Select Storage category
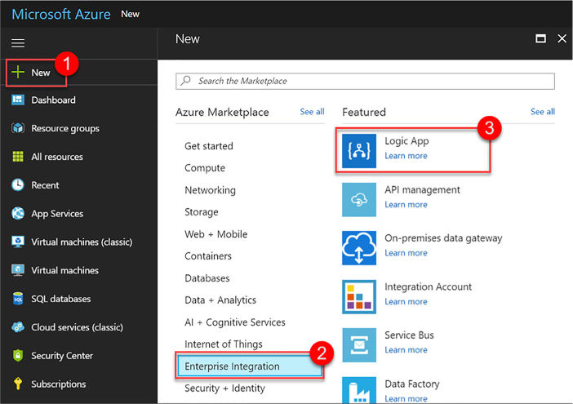The height and width of the screenshot is (404, 573). point(202,212)
